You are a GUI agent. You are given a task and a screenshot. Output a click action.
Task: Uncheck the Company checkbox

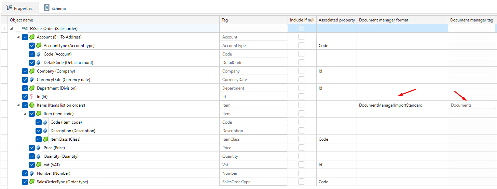pos(25,71)
